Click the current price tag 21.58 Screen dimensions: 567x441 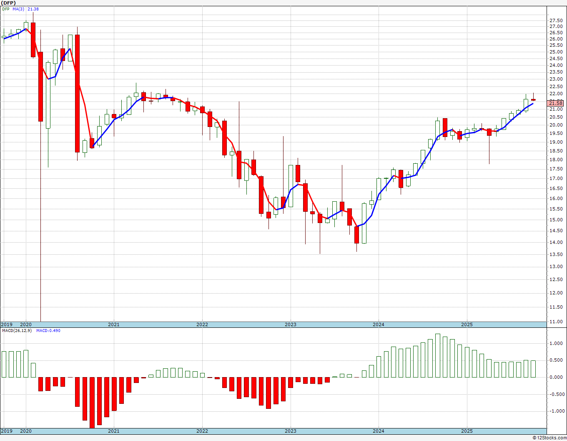point(556,103)
